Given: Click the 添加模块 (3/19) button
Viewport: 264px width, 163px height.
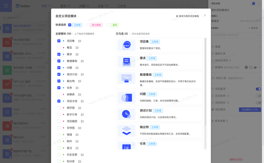Looking at the screenshot, I should (250, 110).
